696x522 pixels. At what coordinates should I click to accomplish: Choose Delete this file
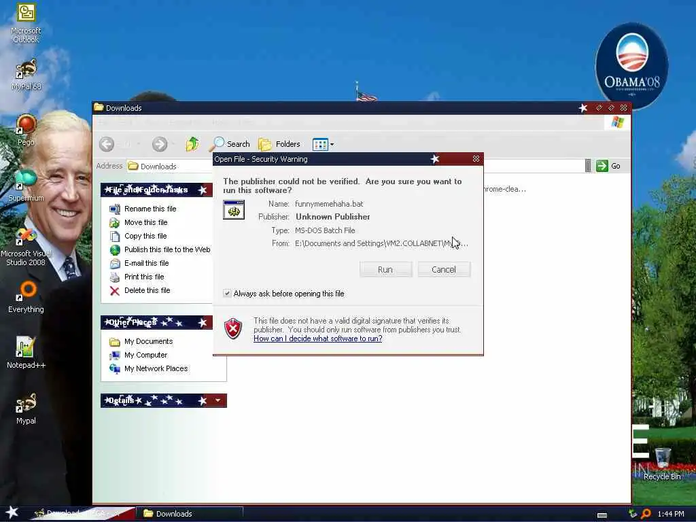point(139,290)
